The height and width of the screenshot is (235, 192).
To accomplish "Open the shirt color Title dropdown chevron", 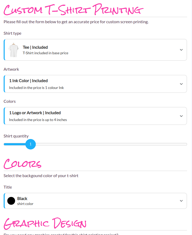I will point(181,201).
